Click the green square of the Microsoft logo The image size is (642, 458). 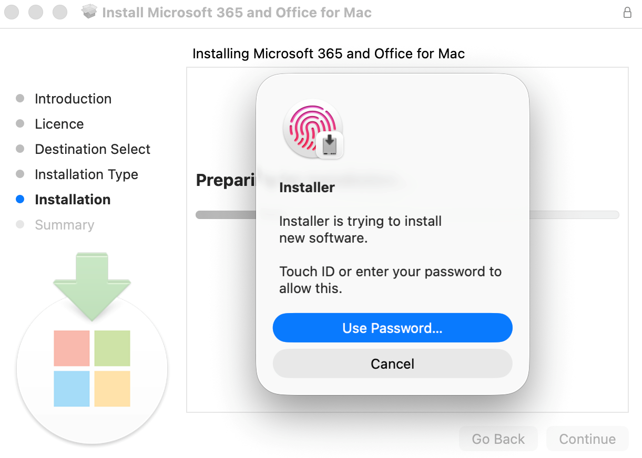tap(112, 348)
